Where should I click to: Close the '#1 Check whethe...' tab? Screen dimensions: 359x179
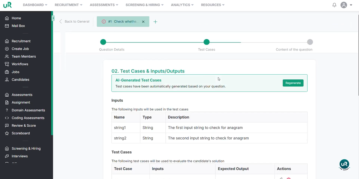click(x=143, y=22)
